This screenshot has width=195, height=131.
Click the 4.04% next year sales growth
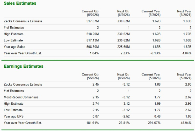pyautogui.click(x=187, y=53)
